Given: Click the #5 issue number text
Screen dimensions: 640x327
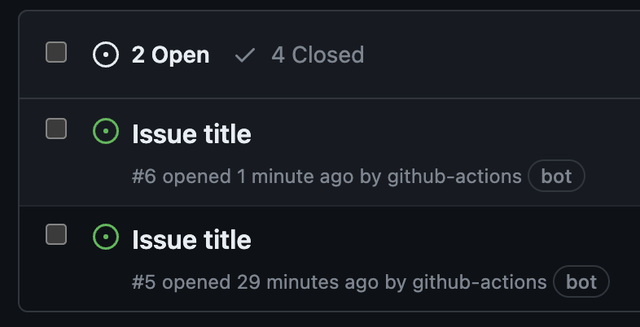Looking at the screenshot, I should pos(144,282).
